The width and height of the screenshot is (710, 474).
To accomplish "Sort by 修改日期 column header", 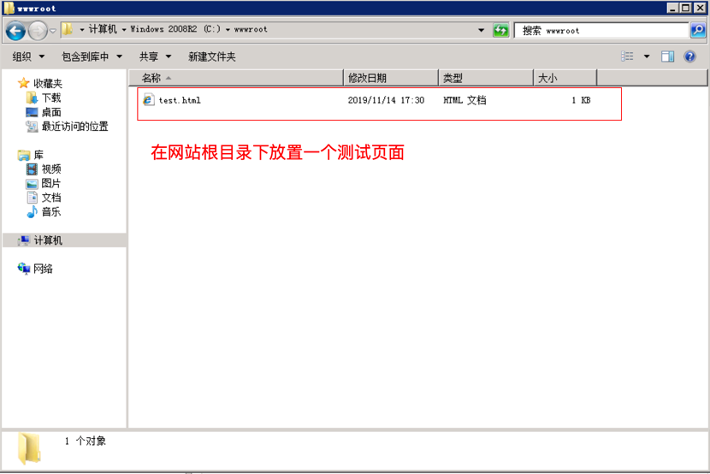I will pos(391,78).
